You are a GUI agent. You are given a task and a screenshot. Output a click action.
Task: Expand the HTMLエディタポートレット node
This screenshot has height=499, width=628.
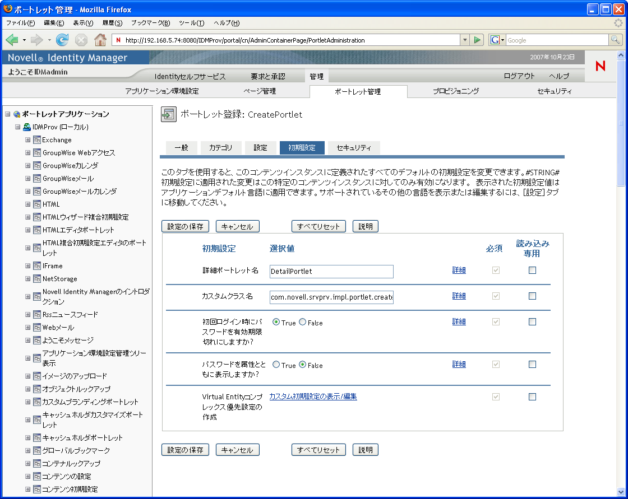click(x=27, y=230)
